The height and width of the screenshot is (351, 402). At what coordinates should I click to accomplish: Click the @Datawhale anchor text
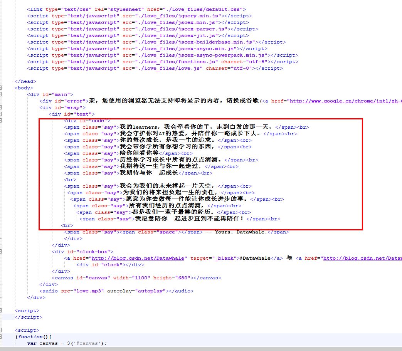click(x=255, y=258)
